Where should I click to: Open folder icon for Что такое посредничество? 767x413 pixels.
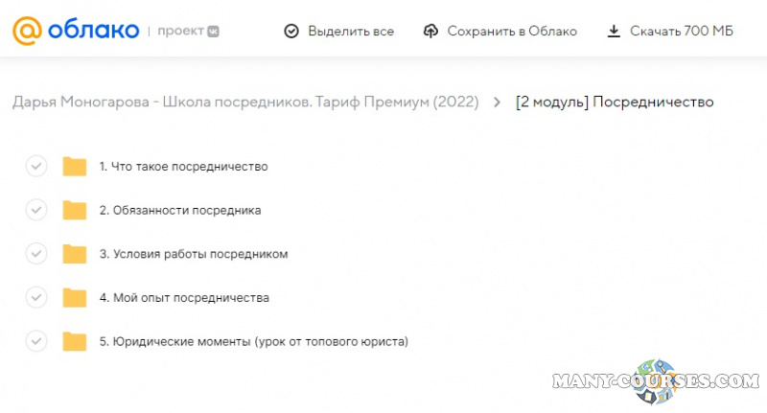click(x=75, y=167)
